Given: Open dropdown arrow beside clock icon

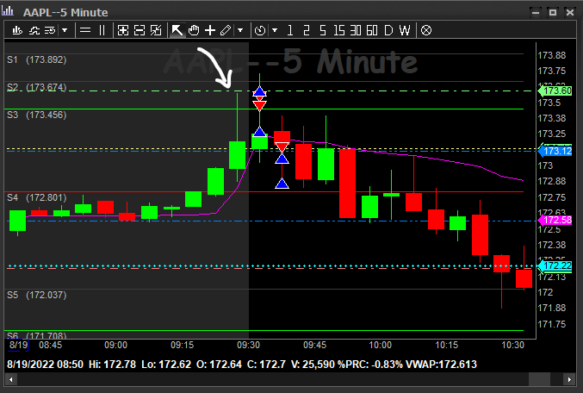Looking at the screenshot, I should coord(275,30).
